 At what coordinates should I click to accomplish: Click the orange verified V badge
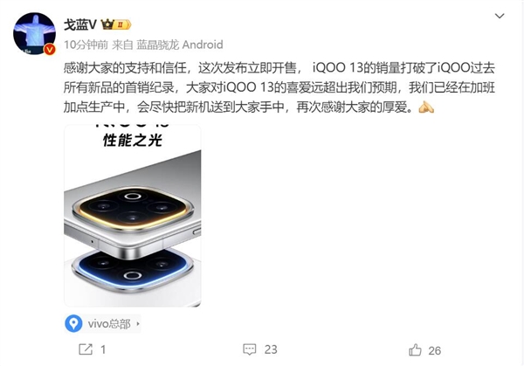tap(50, 50)
